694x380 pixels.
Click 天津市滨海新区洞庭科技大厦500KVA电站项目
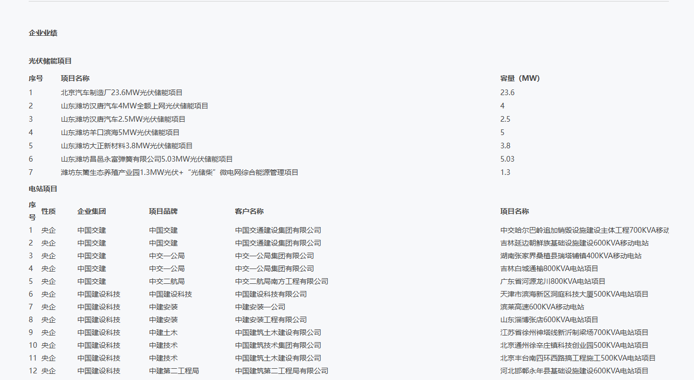click(x=575, y=294)
